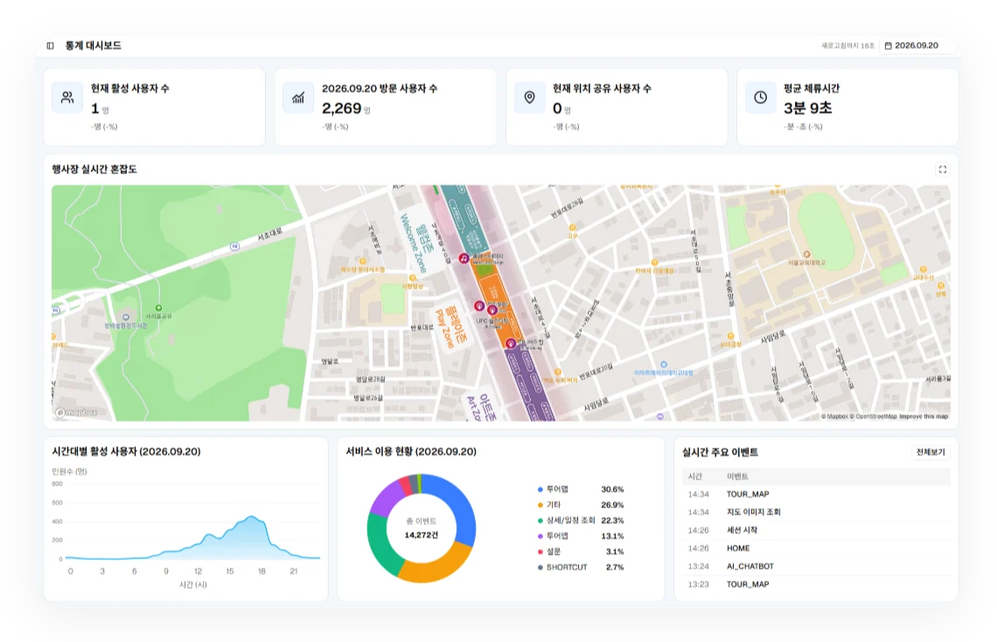Select the 세션 시작 event row
Screen dimensions: 997x642
[x=816, y=530]
